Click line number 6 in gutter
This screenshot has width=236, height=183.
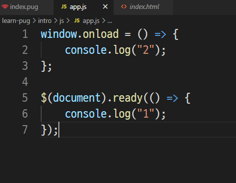[x=25, y=114]
